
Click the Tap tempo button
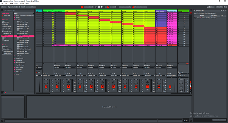(x=9, y=7)
